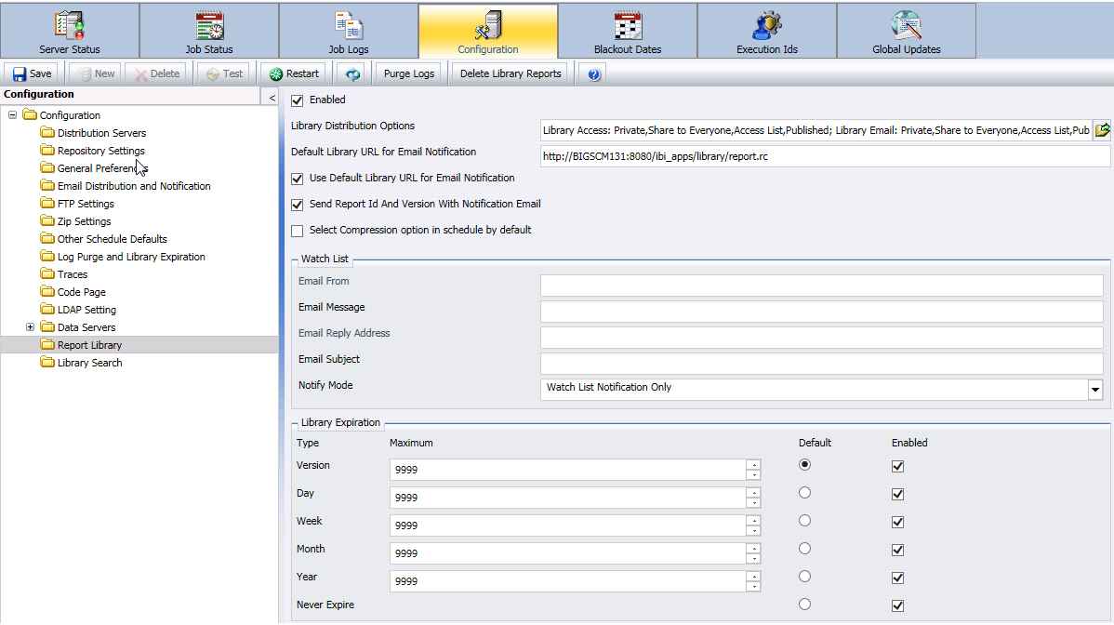
Task: Enable Select Compression option in schedule
Action: (x=297, y=230)
